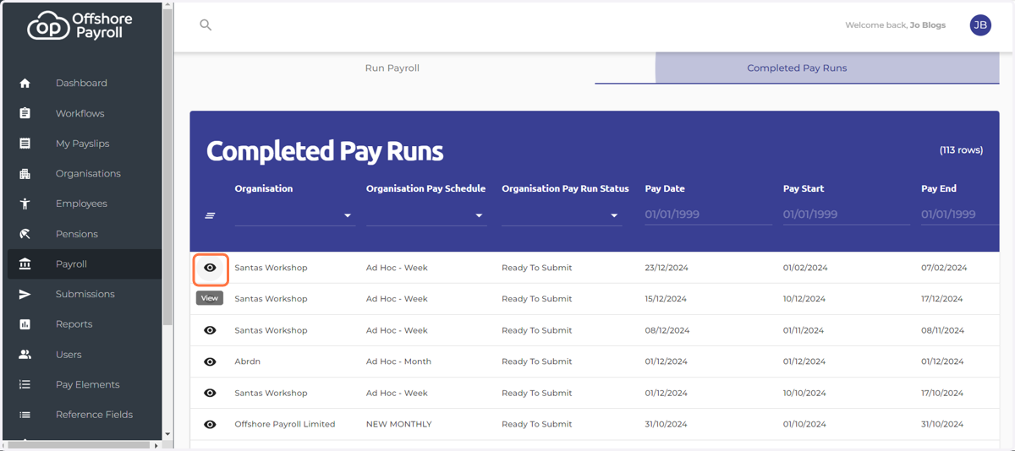1015x451 pixels.
Task: Click Ready To Submit in the Abrdn row
Action: [x=536, y=361]
